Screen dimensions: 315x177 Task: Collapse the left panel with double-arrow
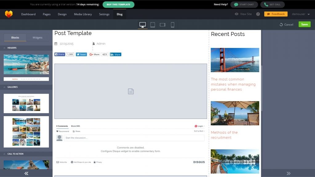click(26, 173)
